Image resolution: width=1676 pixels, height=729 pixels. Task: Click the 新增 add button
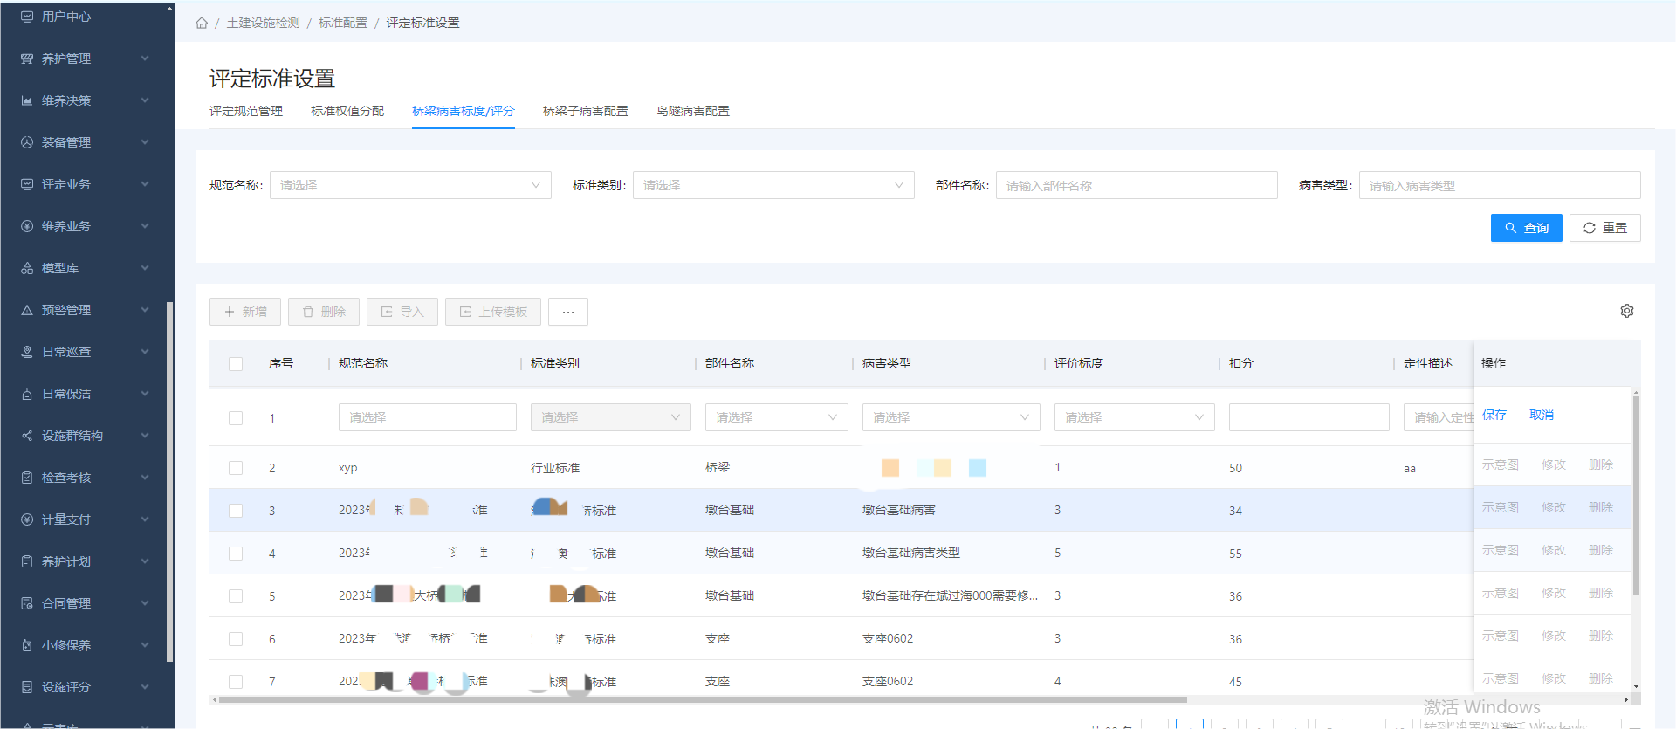pos(245,312)
